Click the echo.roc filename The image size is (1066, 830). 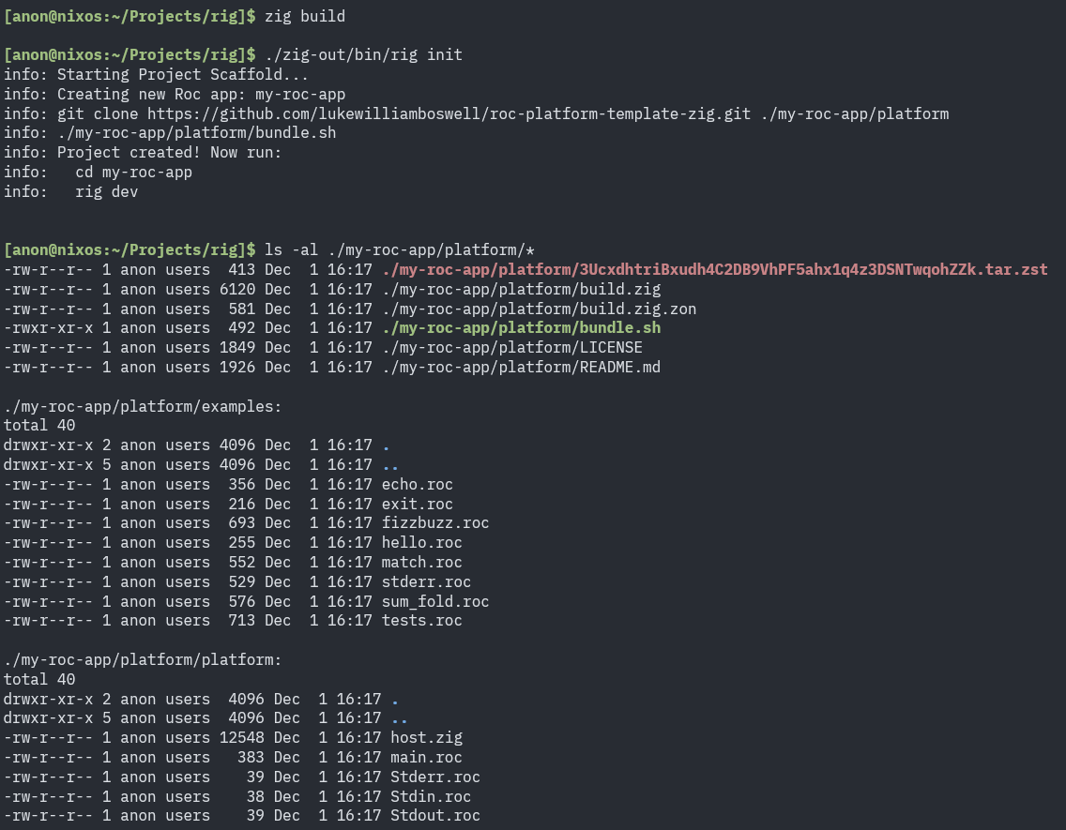tap(417, 485)
